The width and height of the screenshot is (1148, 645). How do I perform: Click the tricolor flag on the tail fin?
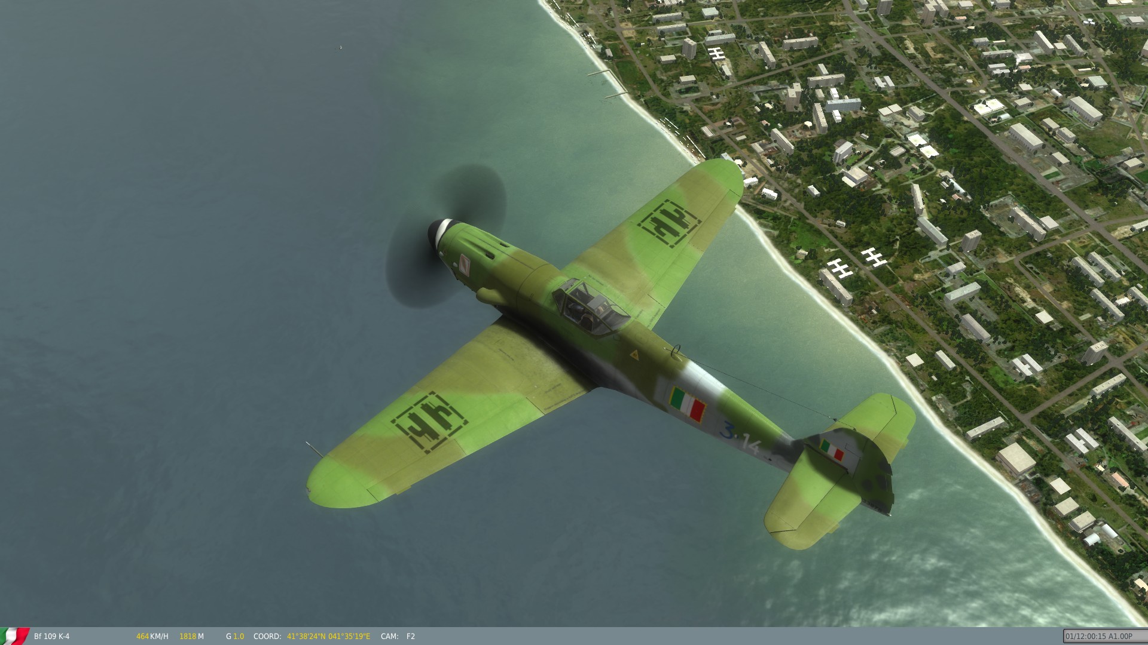[x=832, y=450]
